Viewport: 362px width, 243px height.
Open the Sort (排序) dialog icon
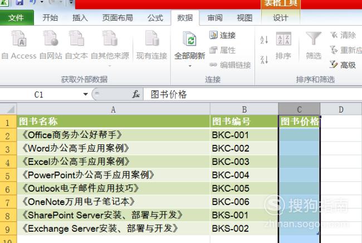[283, 38]
